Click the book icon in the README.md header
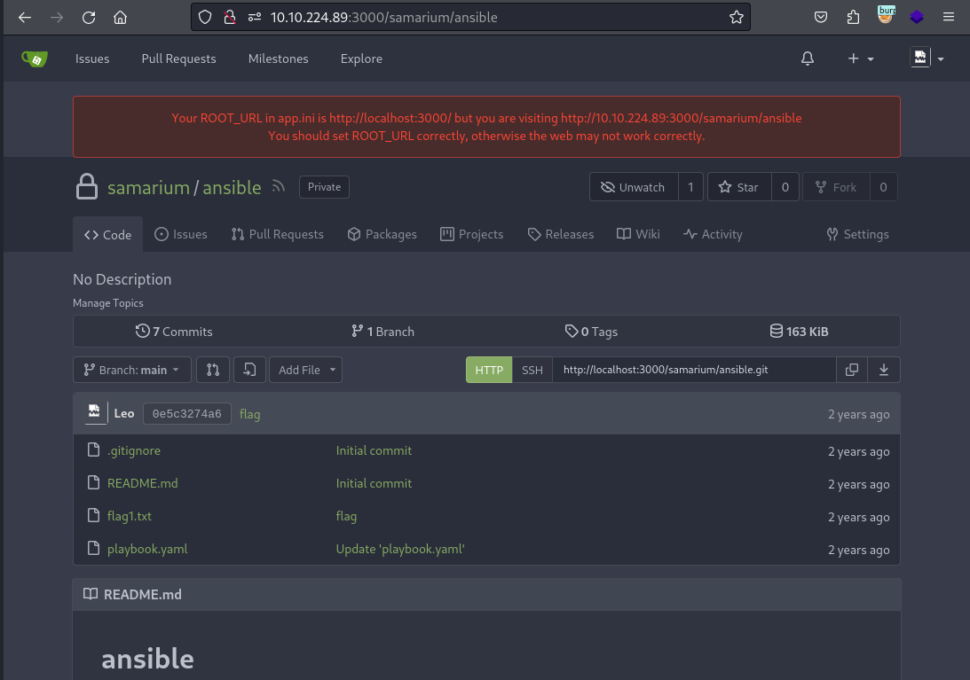Screen dimensions: 970x680 [x=91, y=594]
